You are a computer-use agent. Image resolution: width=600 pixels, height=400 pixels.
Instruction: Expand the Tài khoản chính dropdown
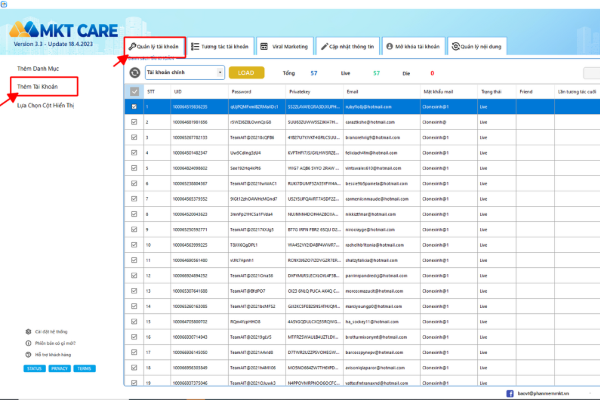pos(221,73)
